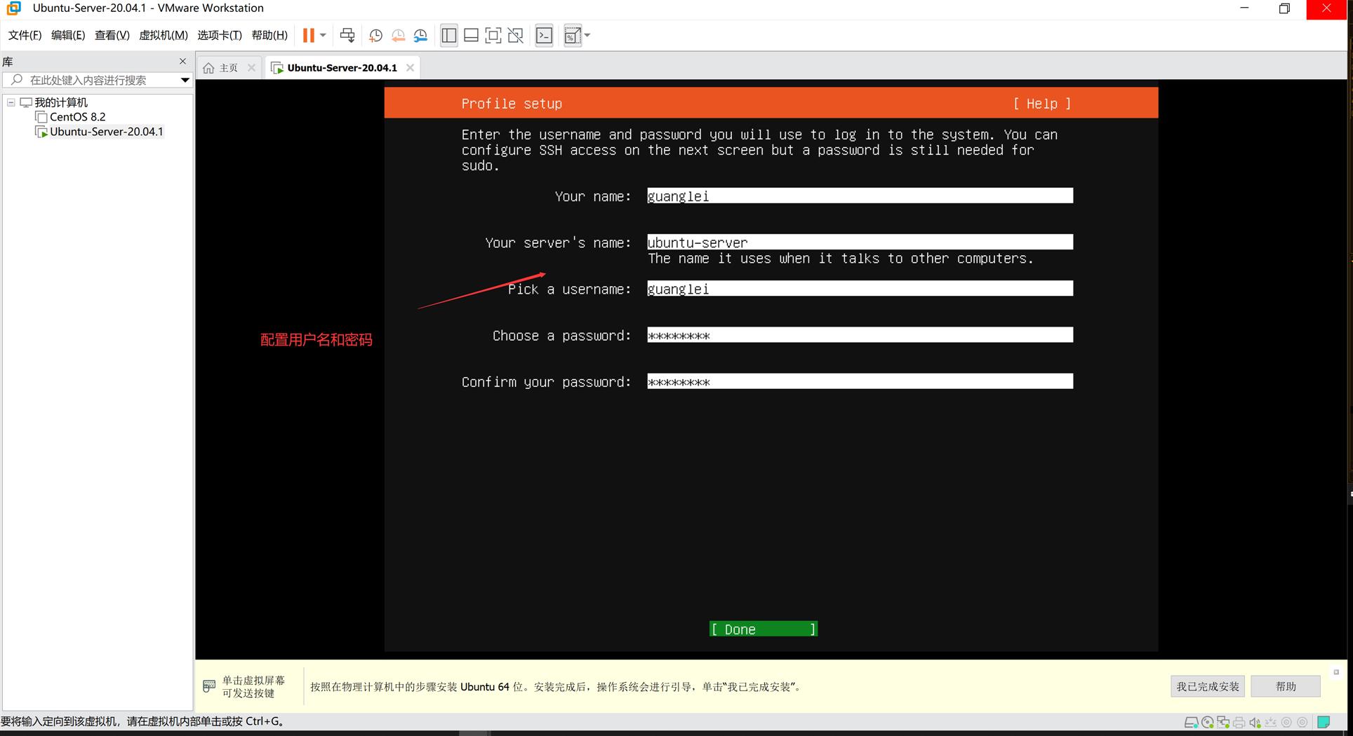The image size is (1353, 736).
Task: Close the Ubuntu-Server-20.04.1 tab
Action: click(x=410, y=67)
